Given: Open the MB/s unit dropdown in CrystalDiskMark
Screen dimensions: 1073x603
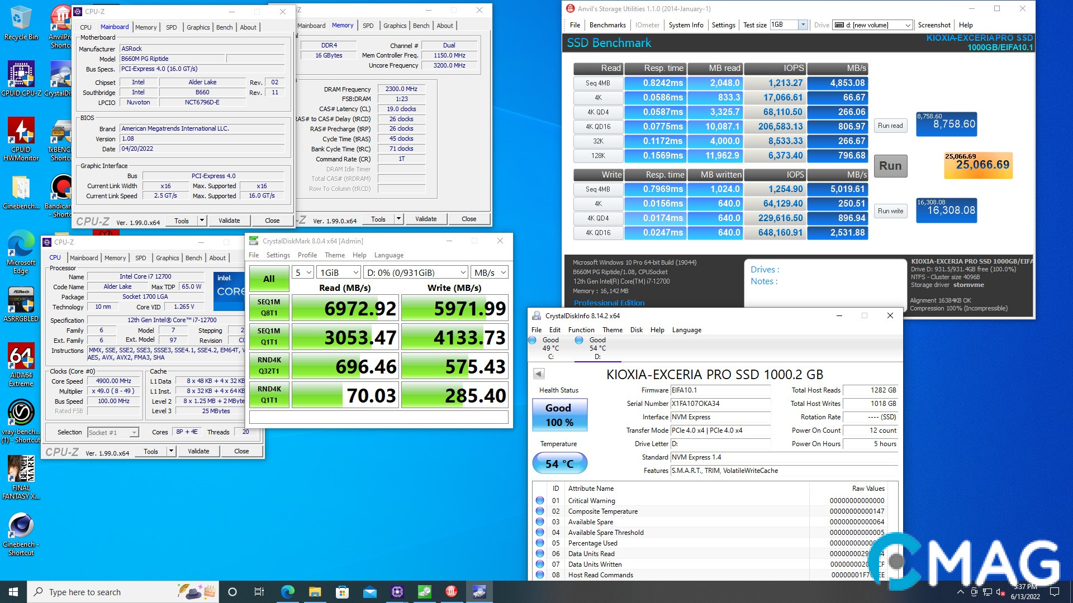Looking at the screenshot, I should pos(490,272).
